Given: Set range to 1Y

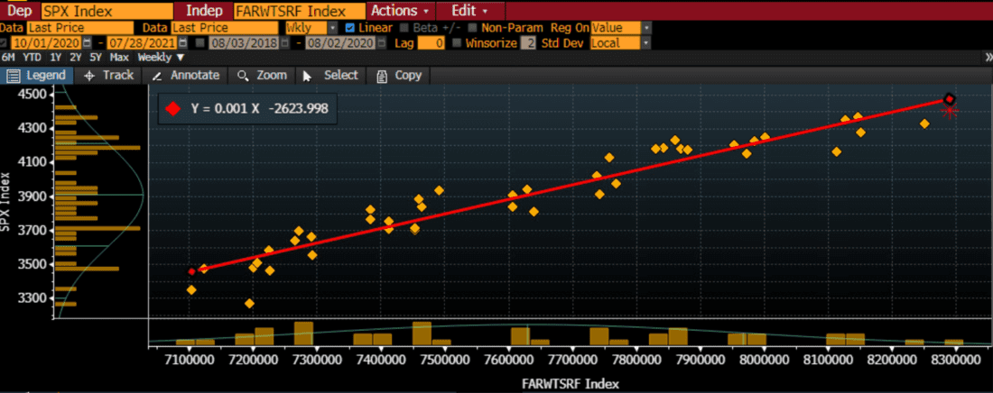Looking at the screenshot, I should coord(56,58).
